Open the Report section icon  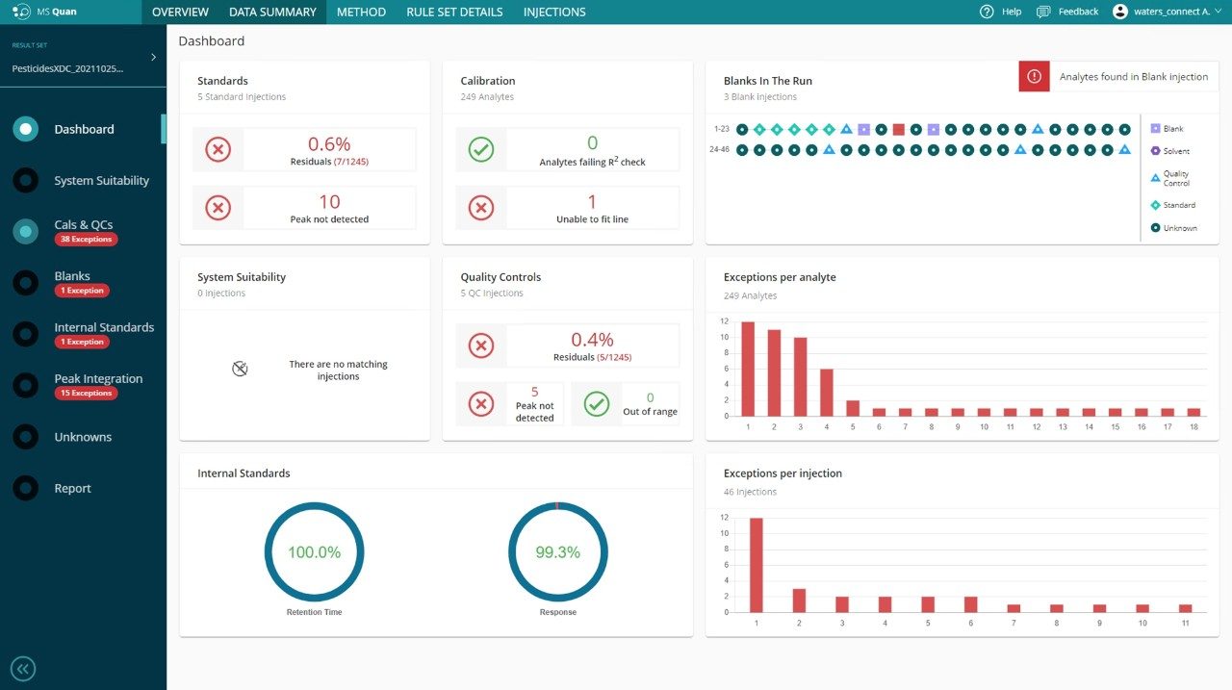click(27, 488)
